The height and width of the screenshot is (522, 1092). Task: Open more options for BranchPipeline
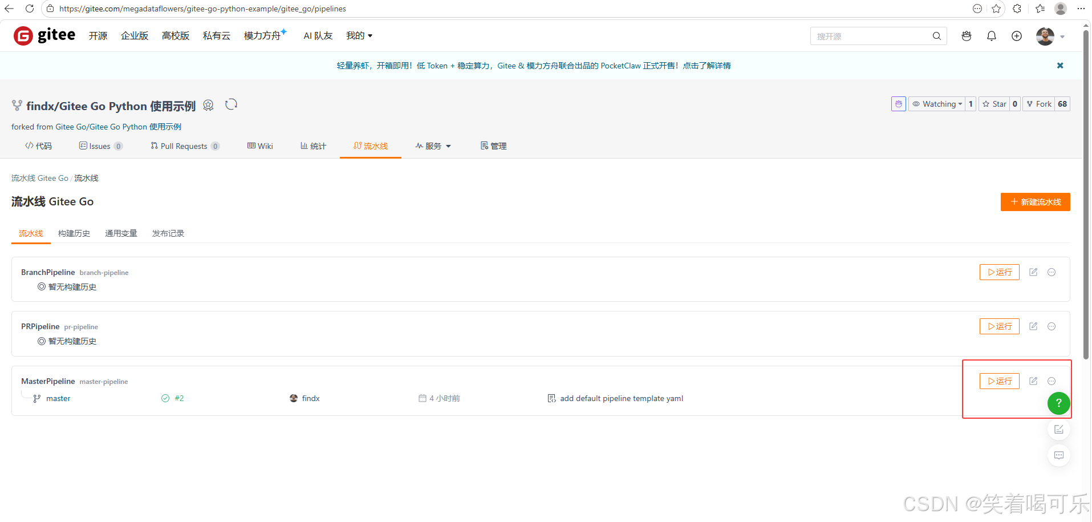[x=1052, y=272]
